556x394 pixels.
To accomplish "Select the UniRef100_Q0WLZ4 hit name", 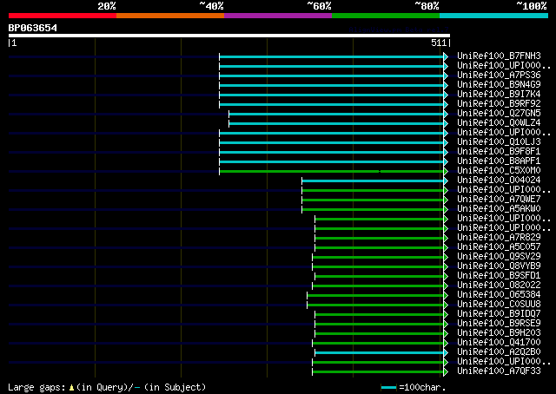I will pos(499,123).
